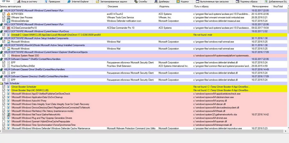Select the HKCU\...\CurrentVersion\Run key row

144,24
